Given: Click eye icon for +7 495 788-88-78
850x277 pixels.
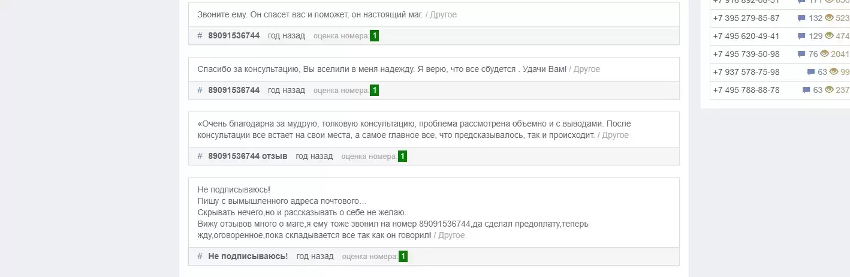Looking at the screenshot, I should (x=829, y=90).
